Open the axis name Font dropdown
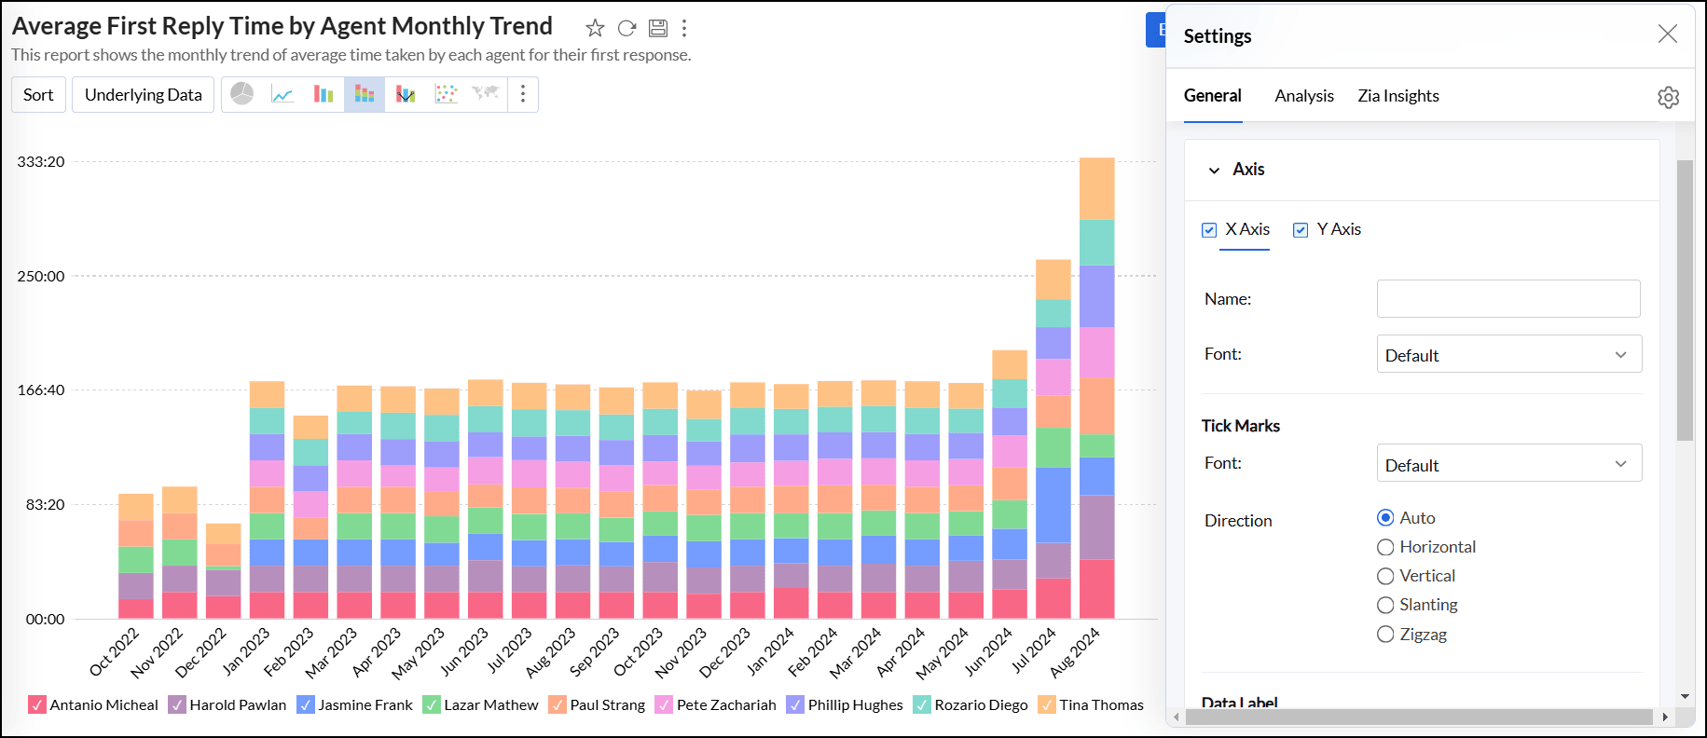 pyautogui.click(x=1508, y=355)
